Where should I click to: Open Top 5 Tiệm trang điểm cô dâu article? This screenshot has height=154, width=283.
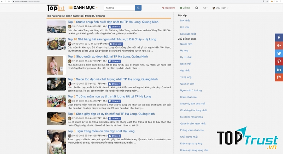101,131
